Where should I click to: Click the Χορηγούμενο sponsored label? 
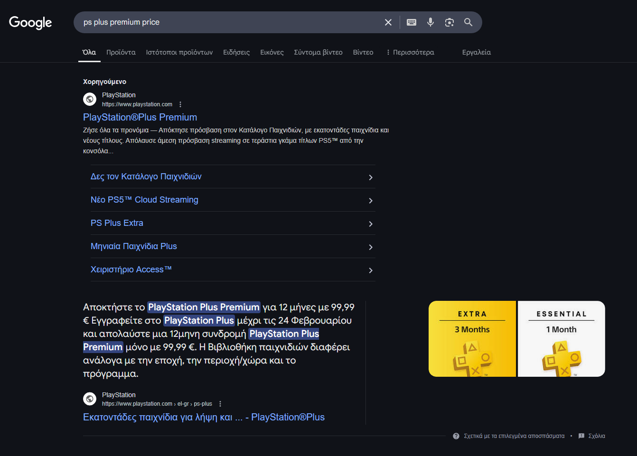point(104,82)
